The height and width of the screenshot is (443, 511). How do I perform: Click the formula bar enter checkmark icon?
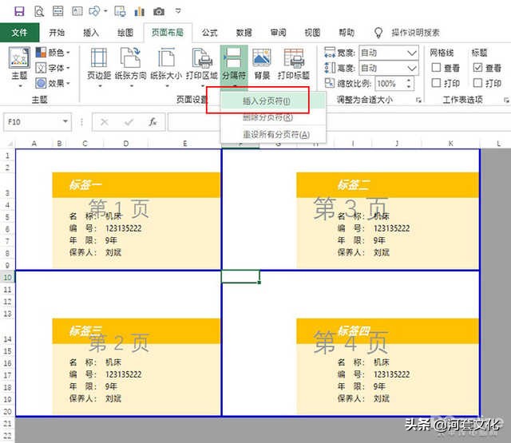(129, 122)
